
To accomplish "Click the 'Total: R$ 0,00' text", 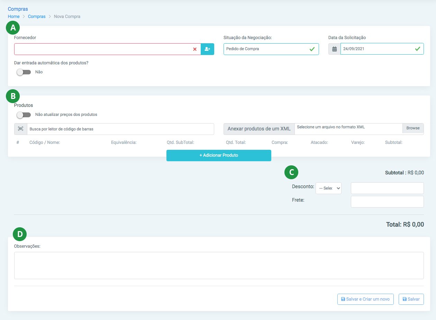I will tap(405, 225).
